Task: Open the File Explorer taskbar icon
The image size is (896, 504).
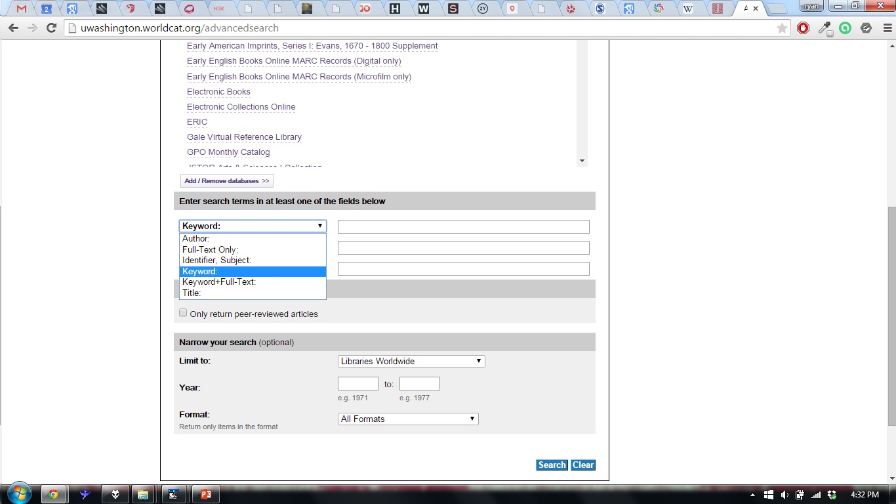Action: click(x=143, y=494)
